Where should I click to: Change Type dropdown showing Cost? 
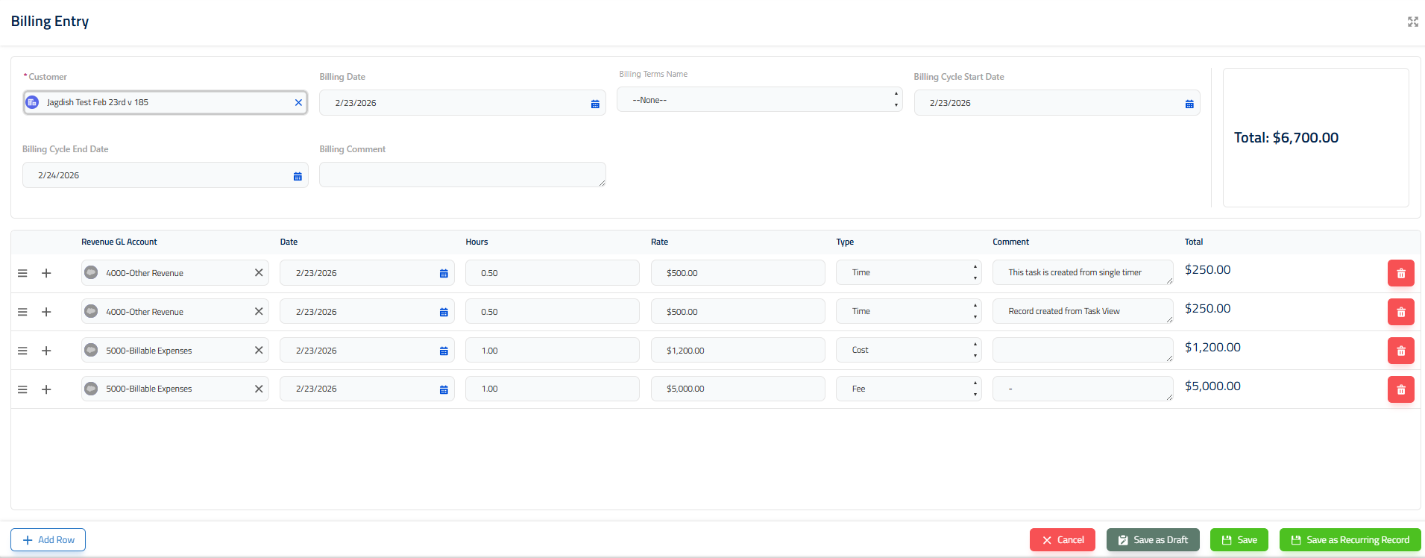908,350
